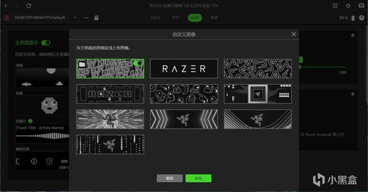Switch to the 灯光 tab
Viewport: 368px width, 192px height.
pyautogui.click(x=176, y=18)
